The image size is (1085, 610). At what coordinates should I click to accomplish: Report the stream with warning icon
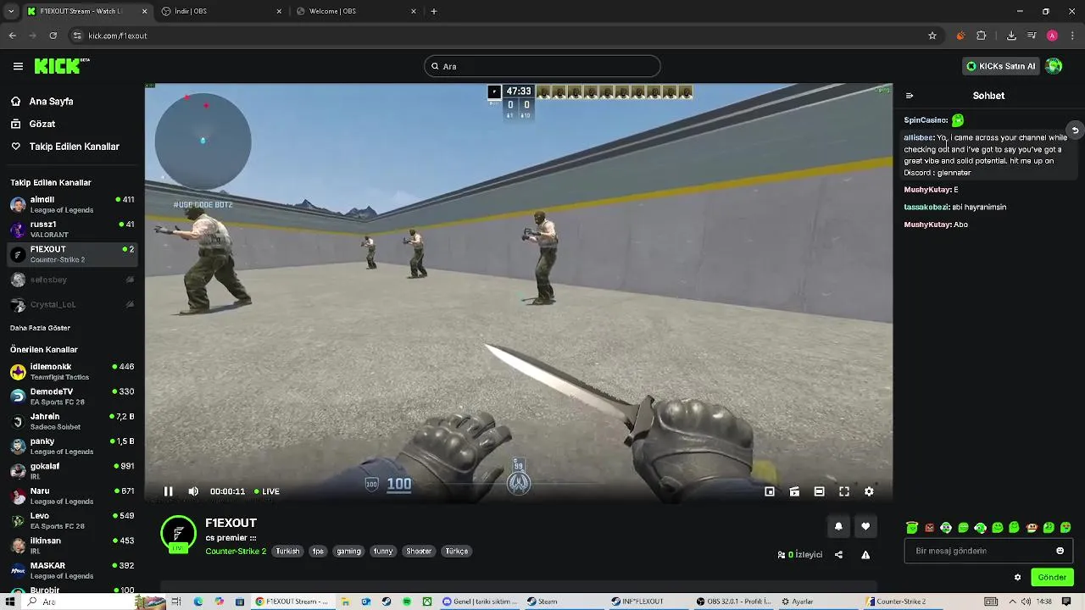[x=865, y=555]
